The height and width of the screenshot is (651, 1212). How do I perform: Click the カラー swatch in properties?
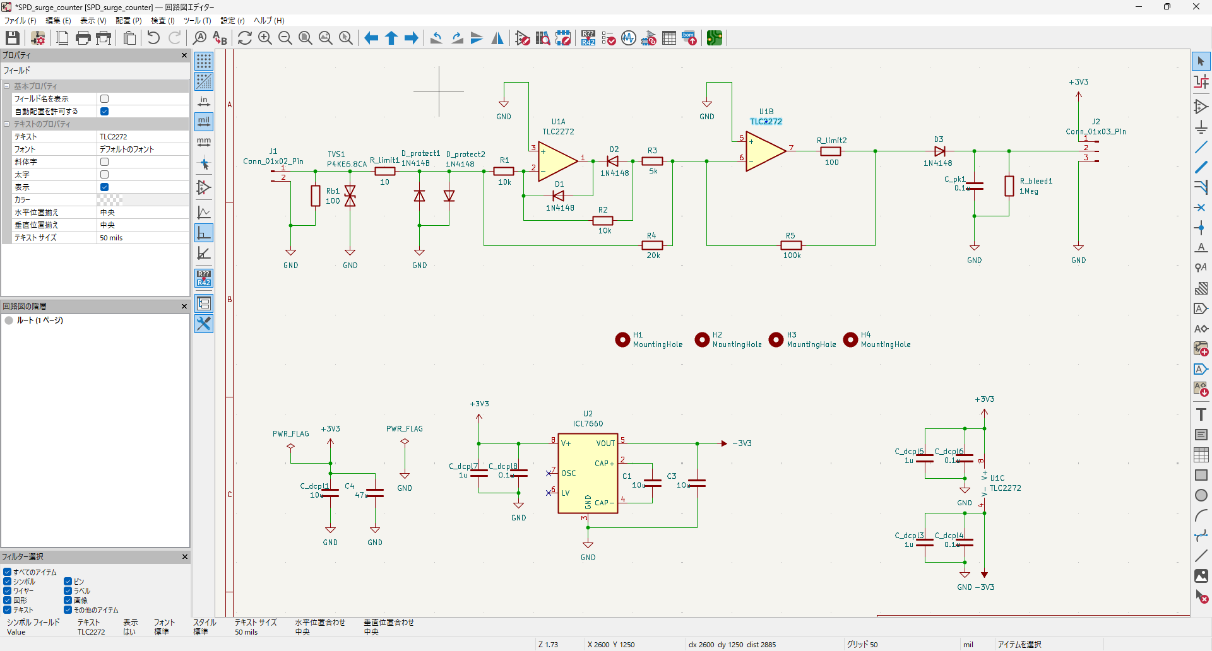click(x=110, y=200)
